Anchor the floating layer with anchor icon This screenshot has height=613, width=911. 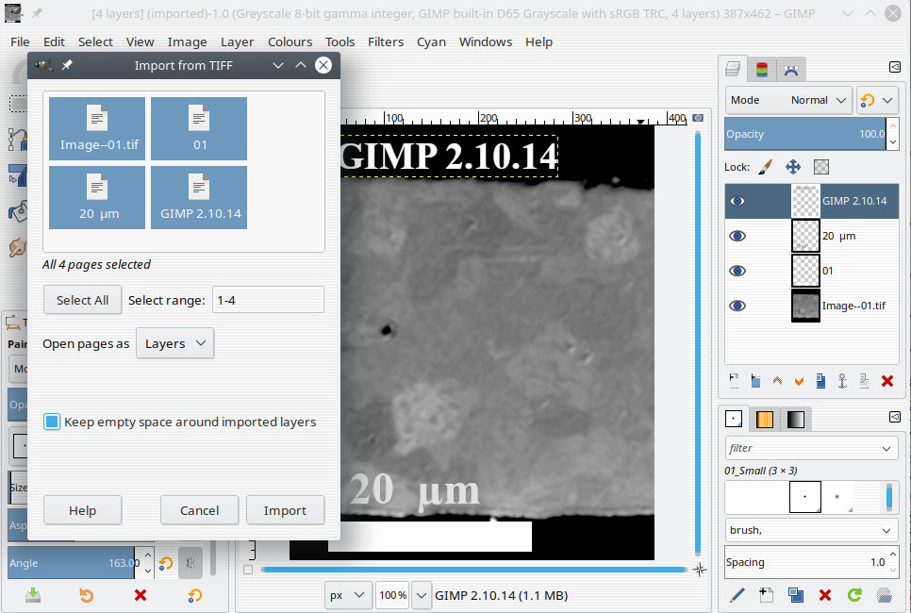coord(842,381)
